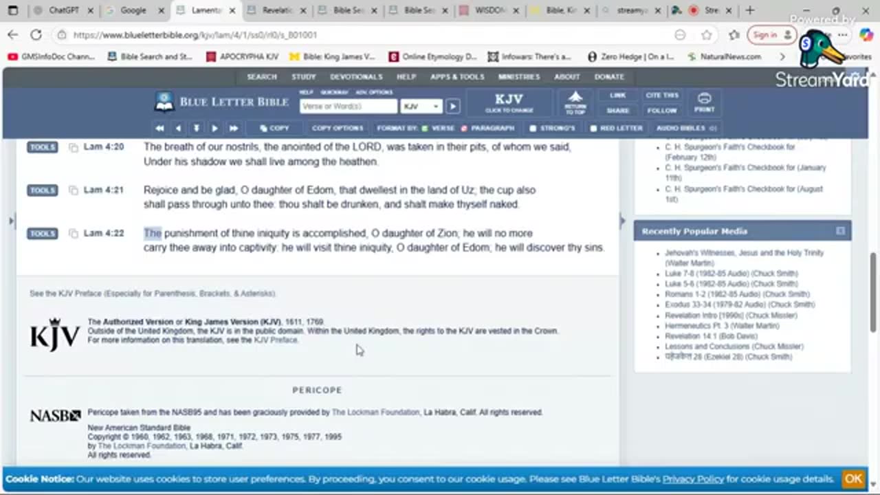Click the jump-down arrow in verse navigation

click(197, 128)
